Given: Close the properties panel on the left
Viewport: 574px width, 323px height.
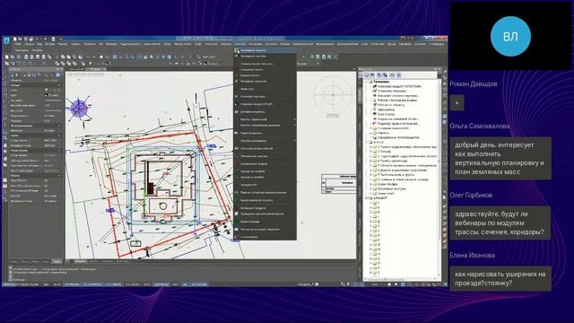Looking at the screenshot, I should point(61,69).
